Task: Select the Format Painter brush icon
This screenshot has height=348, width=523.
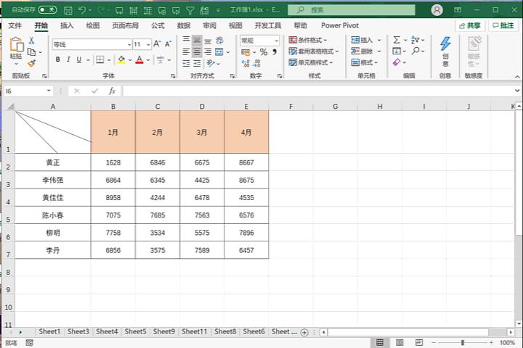Action: (x=31, y=63)
